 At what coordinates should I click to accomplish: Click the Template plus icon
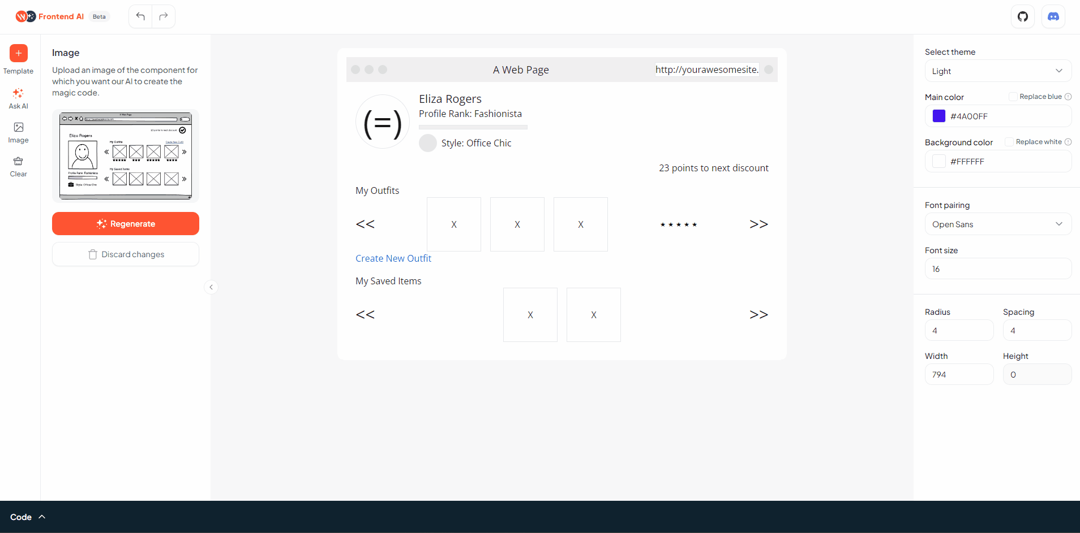pos(19,53)
